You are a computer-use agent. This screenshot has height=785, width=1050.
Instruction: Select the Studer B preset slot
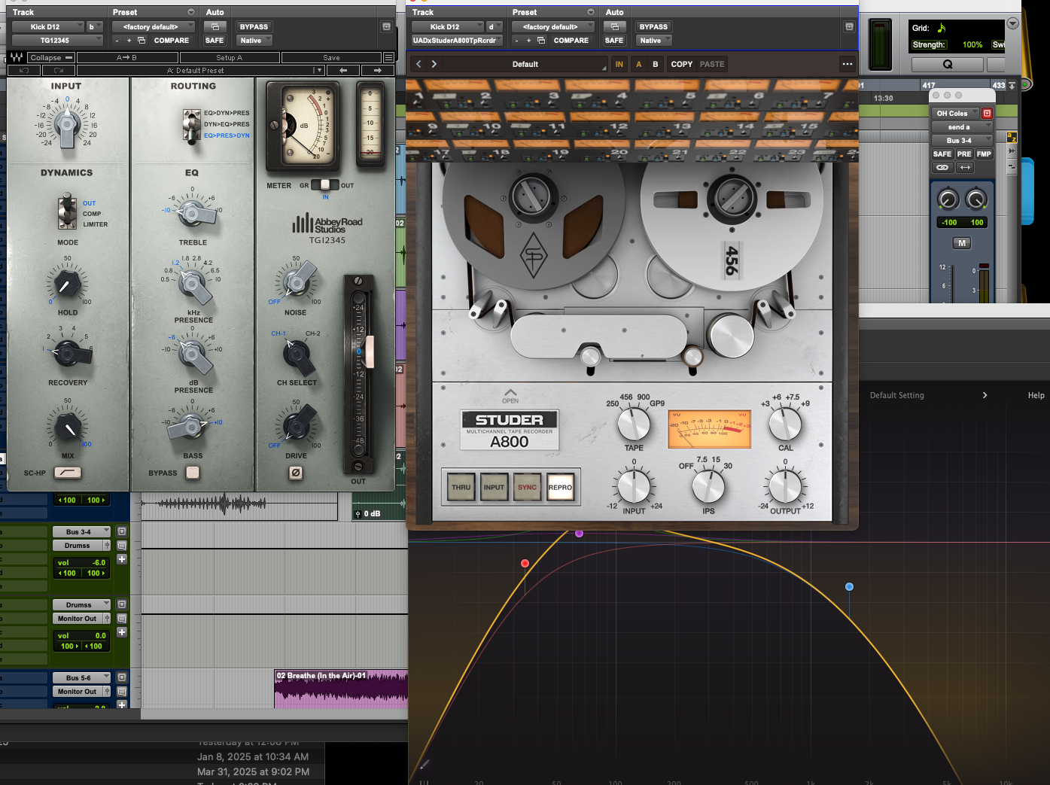point(655,64)
